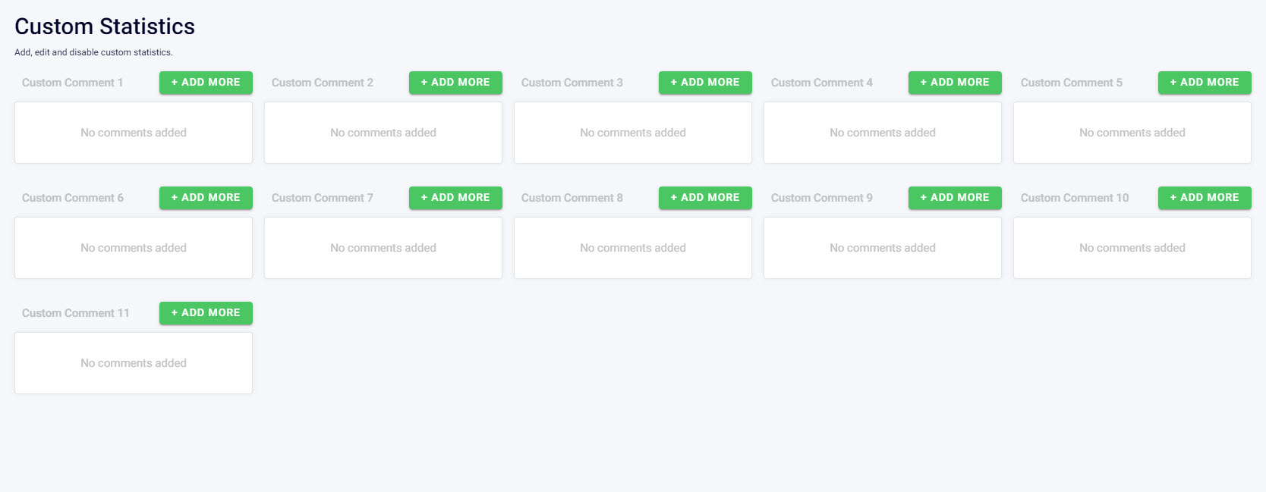
Task: Click + ADD MORE for Custom Comment 2
Action: pos(455,83)
